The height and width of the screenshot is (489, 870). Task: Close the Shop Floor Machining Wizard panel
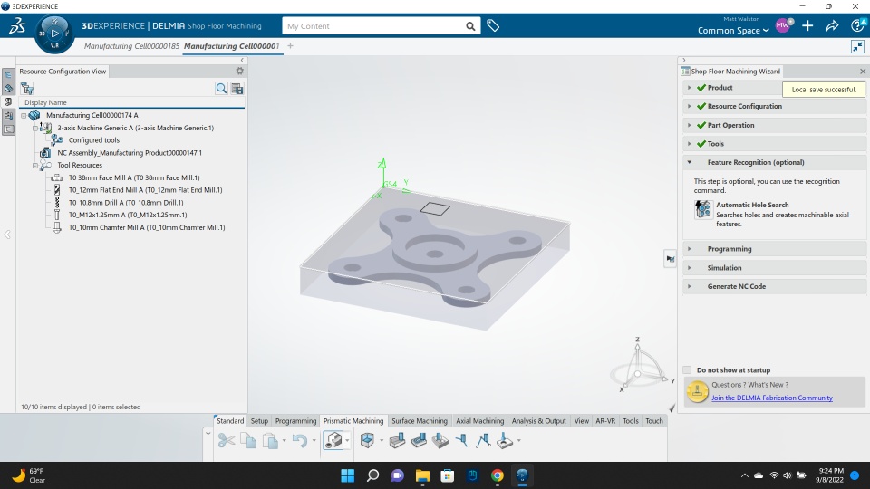[x=862, y=71]
